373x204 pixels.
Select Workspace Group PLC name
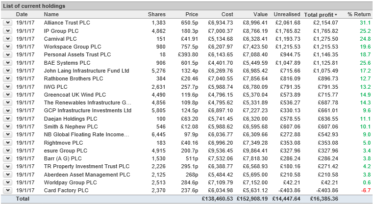point(73,47)
